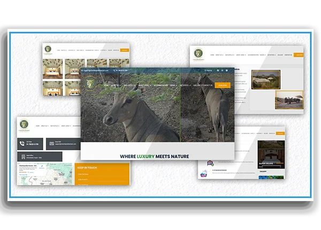This screenshot has height=230, width=321.
Task: Expand the Our Hotels dropdown in center navbar
Action: coord(129,85)
